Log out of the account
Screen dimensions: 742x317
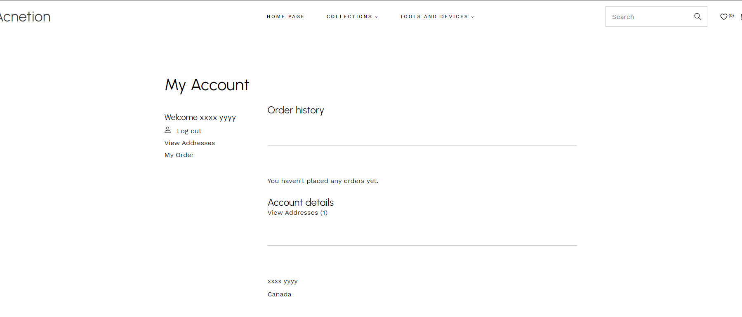189,131
